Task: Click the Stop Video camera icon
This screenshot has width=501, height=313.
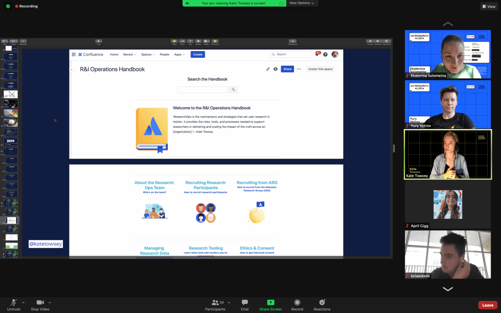Action: (x=40, y=302)
